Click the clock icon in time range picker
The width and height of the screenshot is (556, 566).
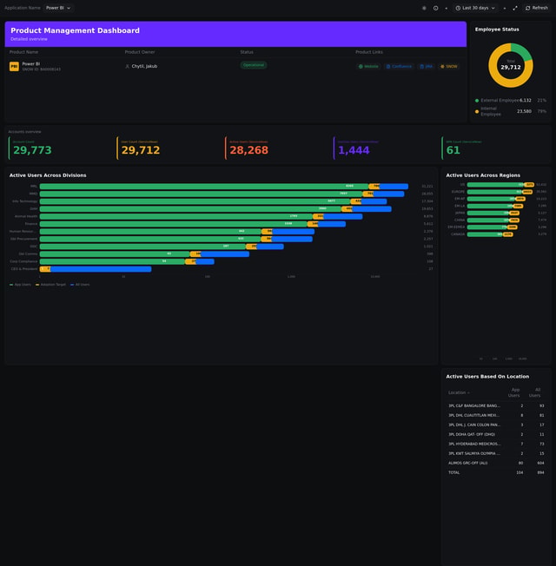click(x=459, y=8)
